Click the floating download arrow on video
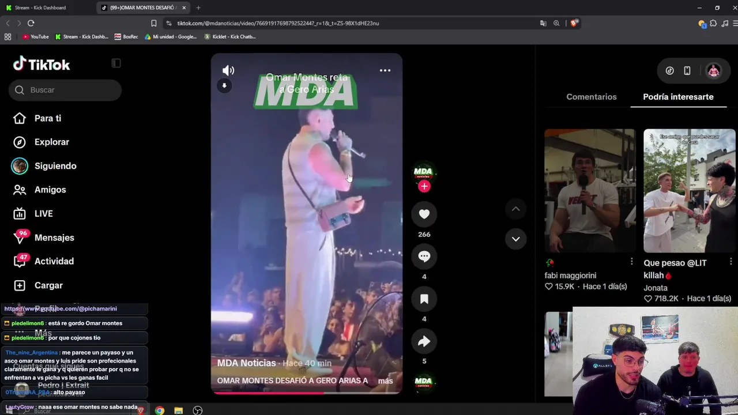The width and height of the screenshot is (738, 415). (x=224, y=86)
